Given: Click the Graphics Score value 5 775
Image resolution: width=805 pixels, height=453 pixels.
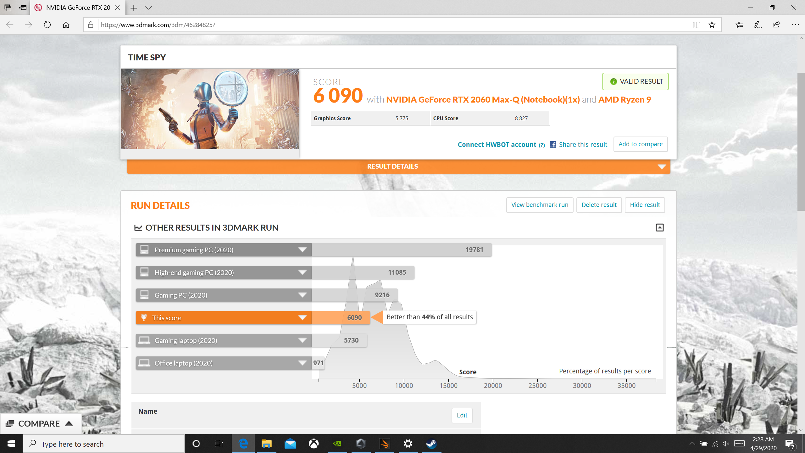Looking at the screenshot, I should [402, 118].
